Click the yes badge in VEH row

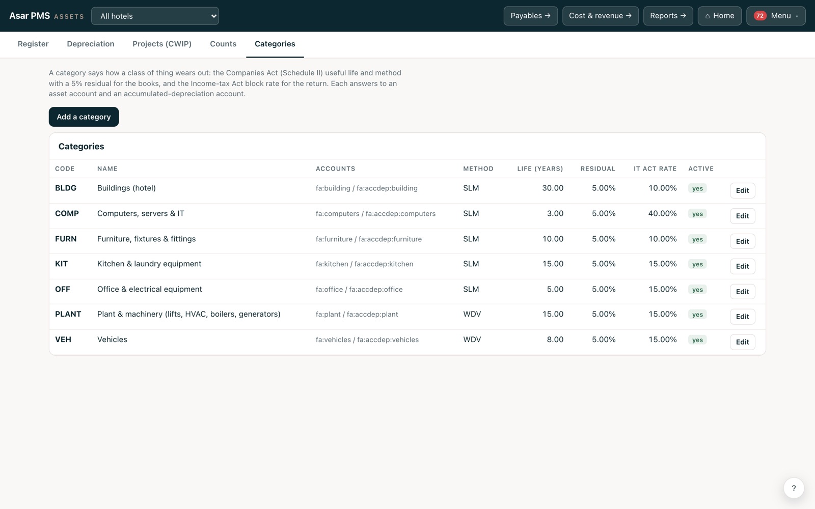click(x=697, y=340)
